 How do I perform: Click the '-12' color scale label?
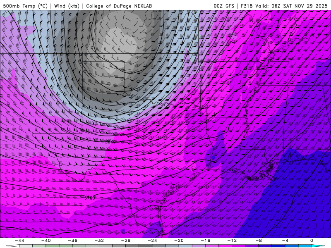(232, 241)
